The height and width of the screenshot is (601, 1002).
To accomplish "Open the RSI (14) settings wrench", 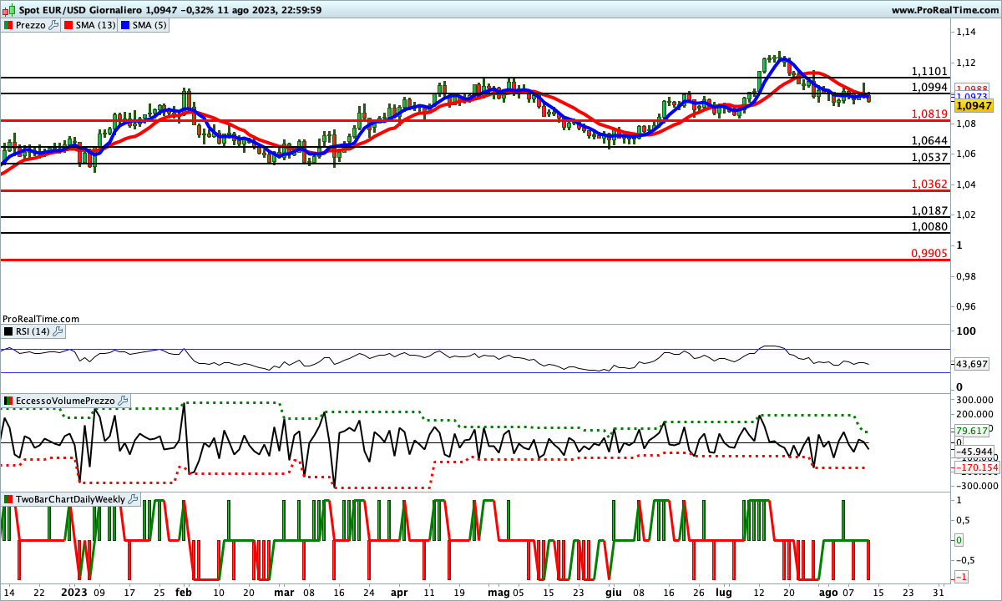I will click(58, 331).
